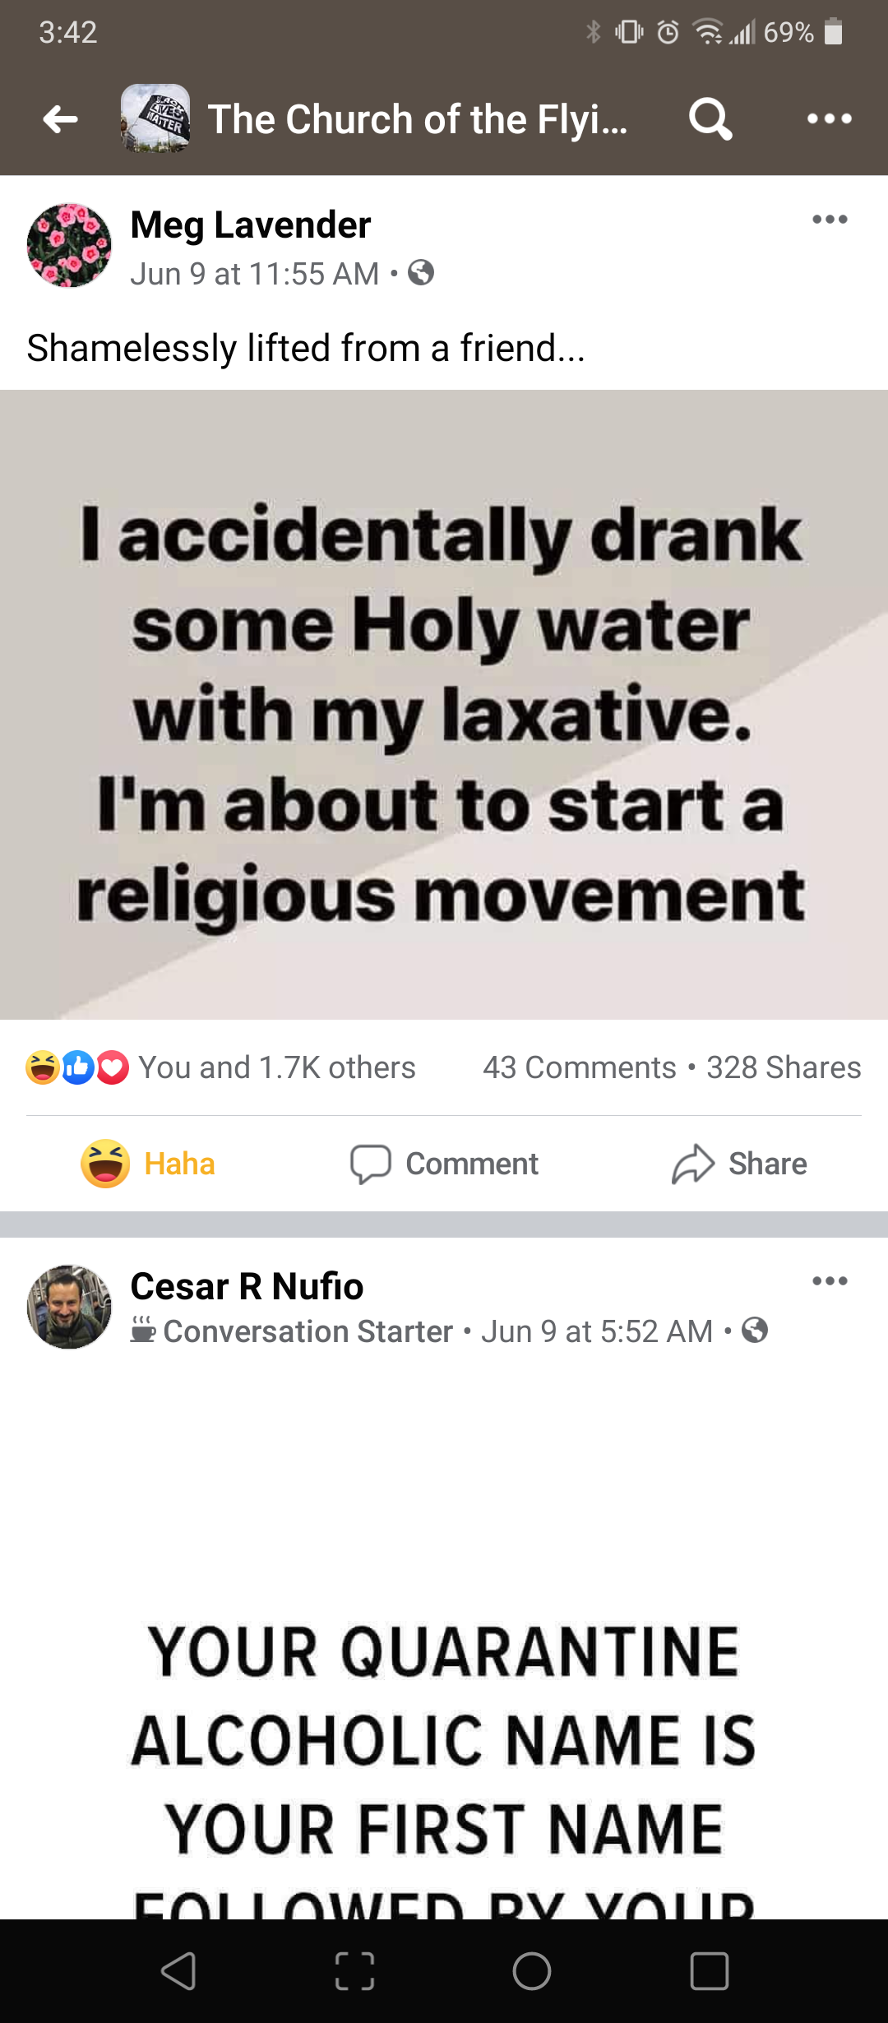This screenshot has height=2023, width=888.
Task: Toggle the Haha reaction on post
Action: coord(148,1164)
